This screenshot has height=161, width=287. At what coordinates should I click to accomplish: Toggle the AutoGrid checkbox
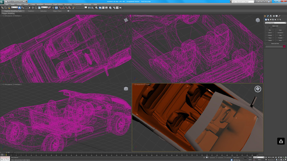pos(269,28)
